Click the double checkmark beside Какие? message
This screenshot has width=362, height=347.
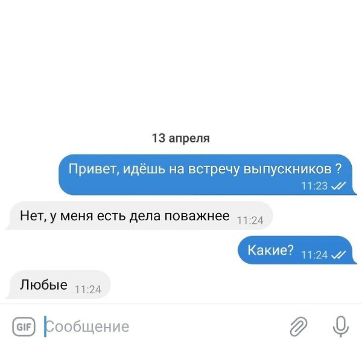pyautogui.click(x=338, y=255)
